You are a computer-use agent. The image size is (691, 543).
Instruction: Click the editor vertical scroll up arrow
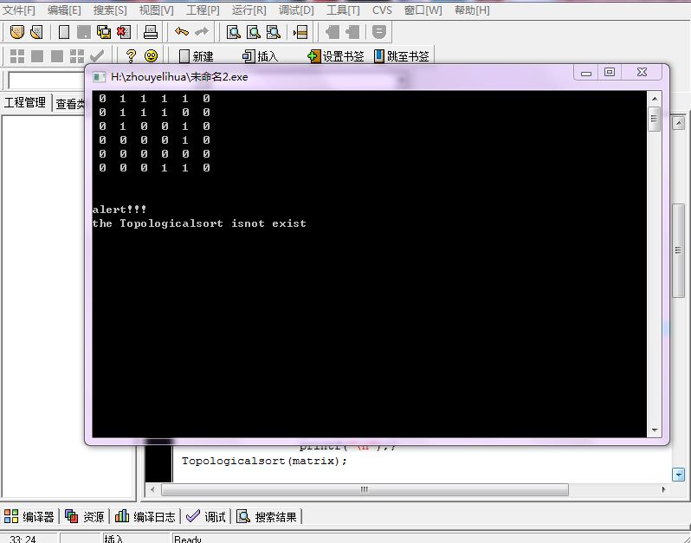pos(679,123)
